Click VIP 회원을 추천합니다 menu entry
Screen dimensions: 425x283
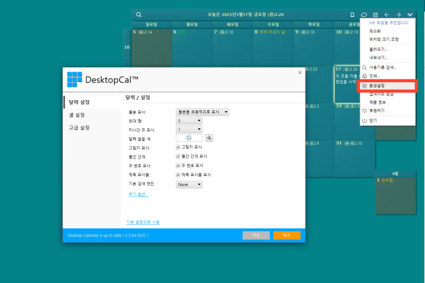point(389,23)
